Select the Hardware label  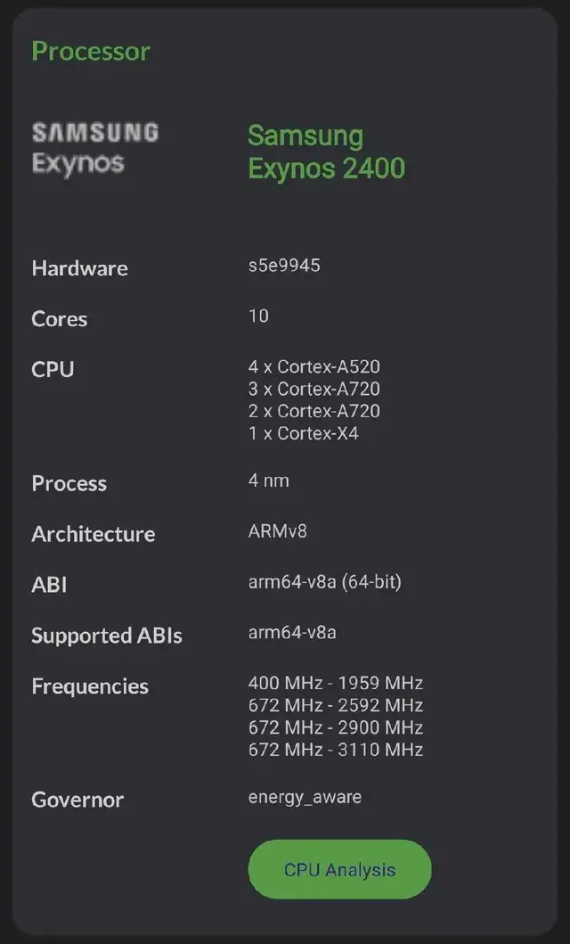click(x=79, y=268)
